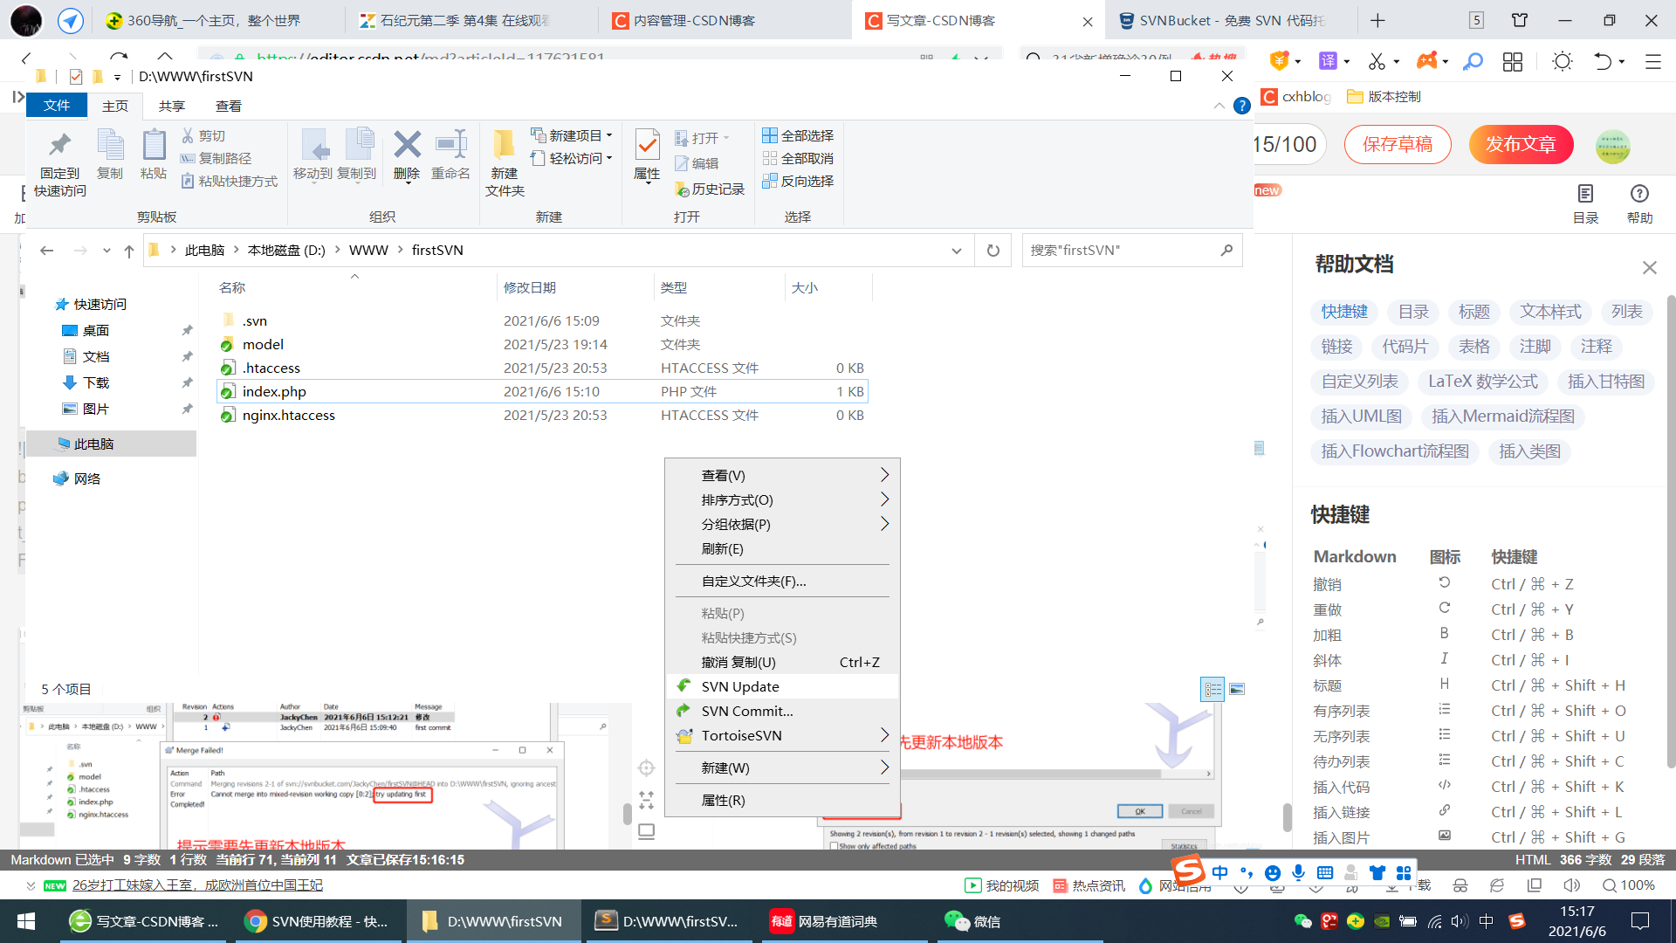Screen dimensions: 1676x943
Task: Click Invert Selection in the ribbon
Action: click(x=798, y=181)
